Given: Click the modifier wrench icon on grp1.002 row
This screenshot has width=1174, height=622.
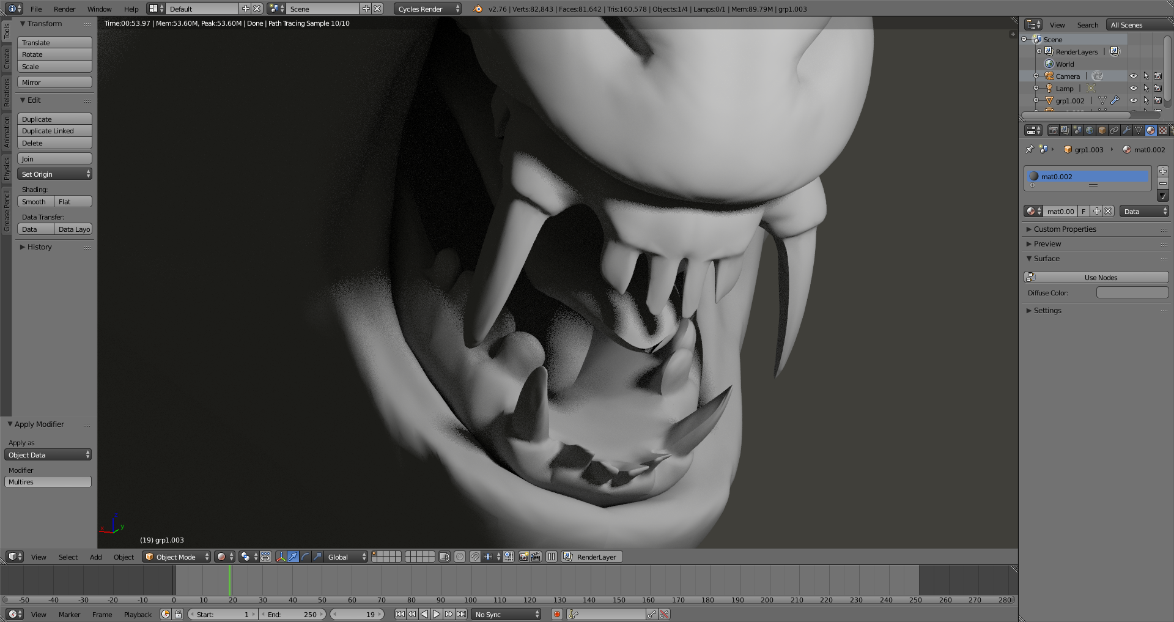Looking at the screenshot, I should pyautogui.click(x=1115, y=100).
